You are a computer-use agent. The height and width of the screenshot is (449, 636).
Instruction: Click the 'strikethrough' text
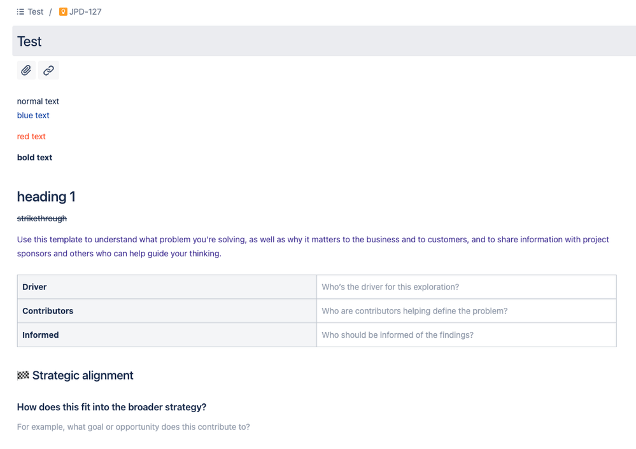click(42, 218)
